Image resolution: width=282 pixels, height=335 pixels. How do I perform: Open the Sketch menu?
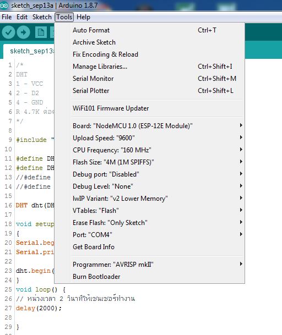tap(42, 17)
